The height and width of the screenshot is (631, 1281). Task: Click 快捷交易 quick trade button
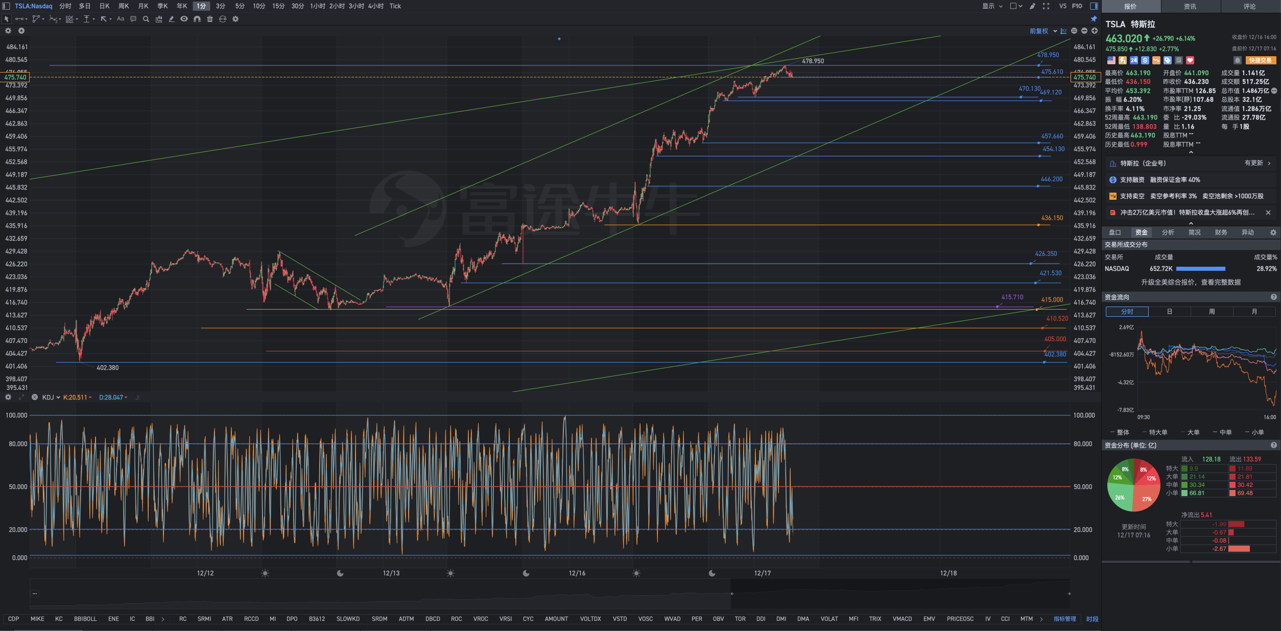1261,60
